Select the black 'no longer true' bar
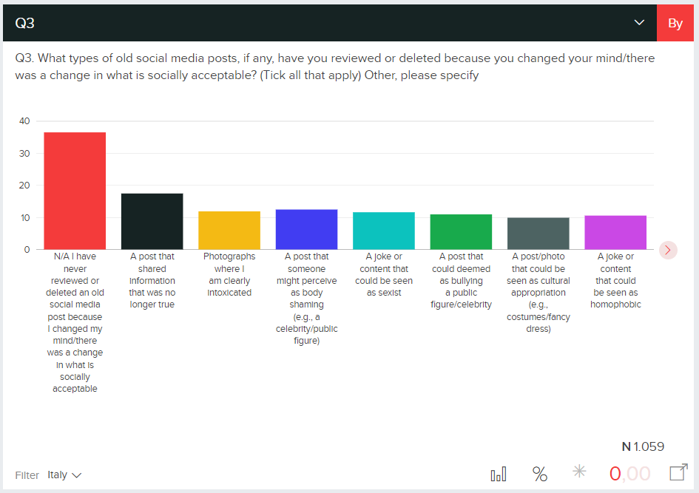The width and height of the screenshot is (699, 493). [152, 221]
